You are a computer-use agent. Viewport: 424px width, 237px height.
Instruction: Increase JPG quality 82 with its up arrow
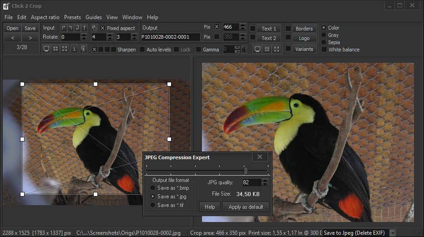[x=265, y=181]
